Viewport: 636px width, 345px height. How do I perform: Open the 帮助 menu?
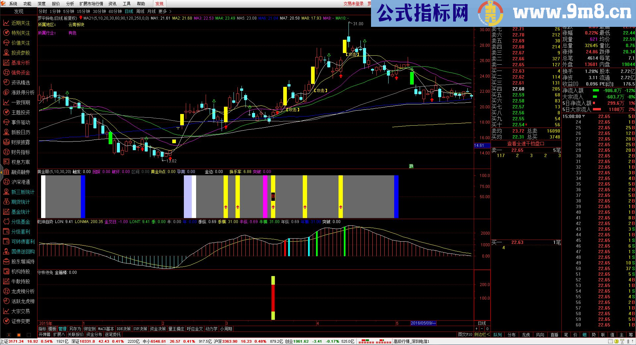pos(141,4)
